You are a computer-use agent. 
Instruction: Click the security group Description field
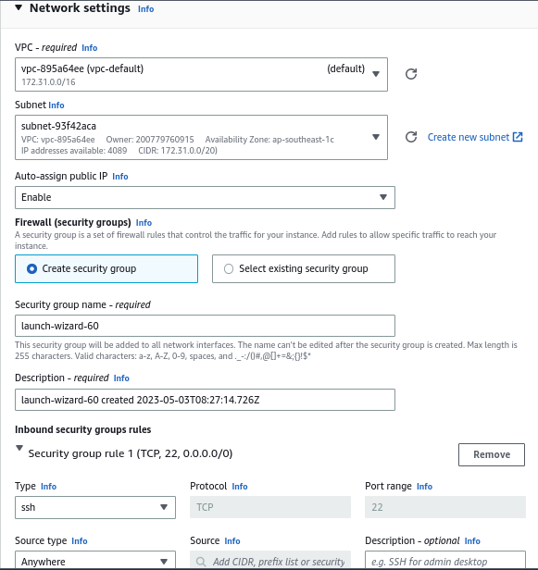coord(205,400)
